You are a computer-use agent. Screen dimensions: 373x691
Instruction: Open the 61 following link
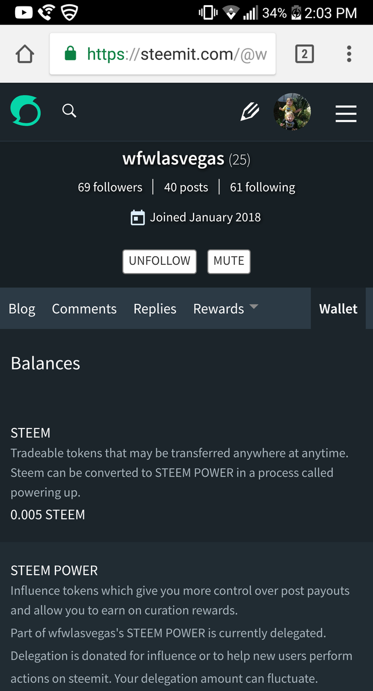[x=263, y=187]
